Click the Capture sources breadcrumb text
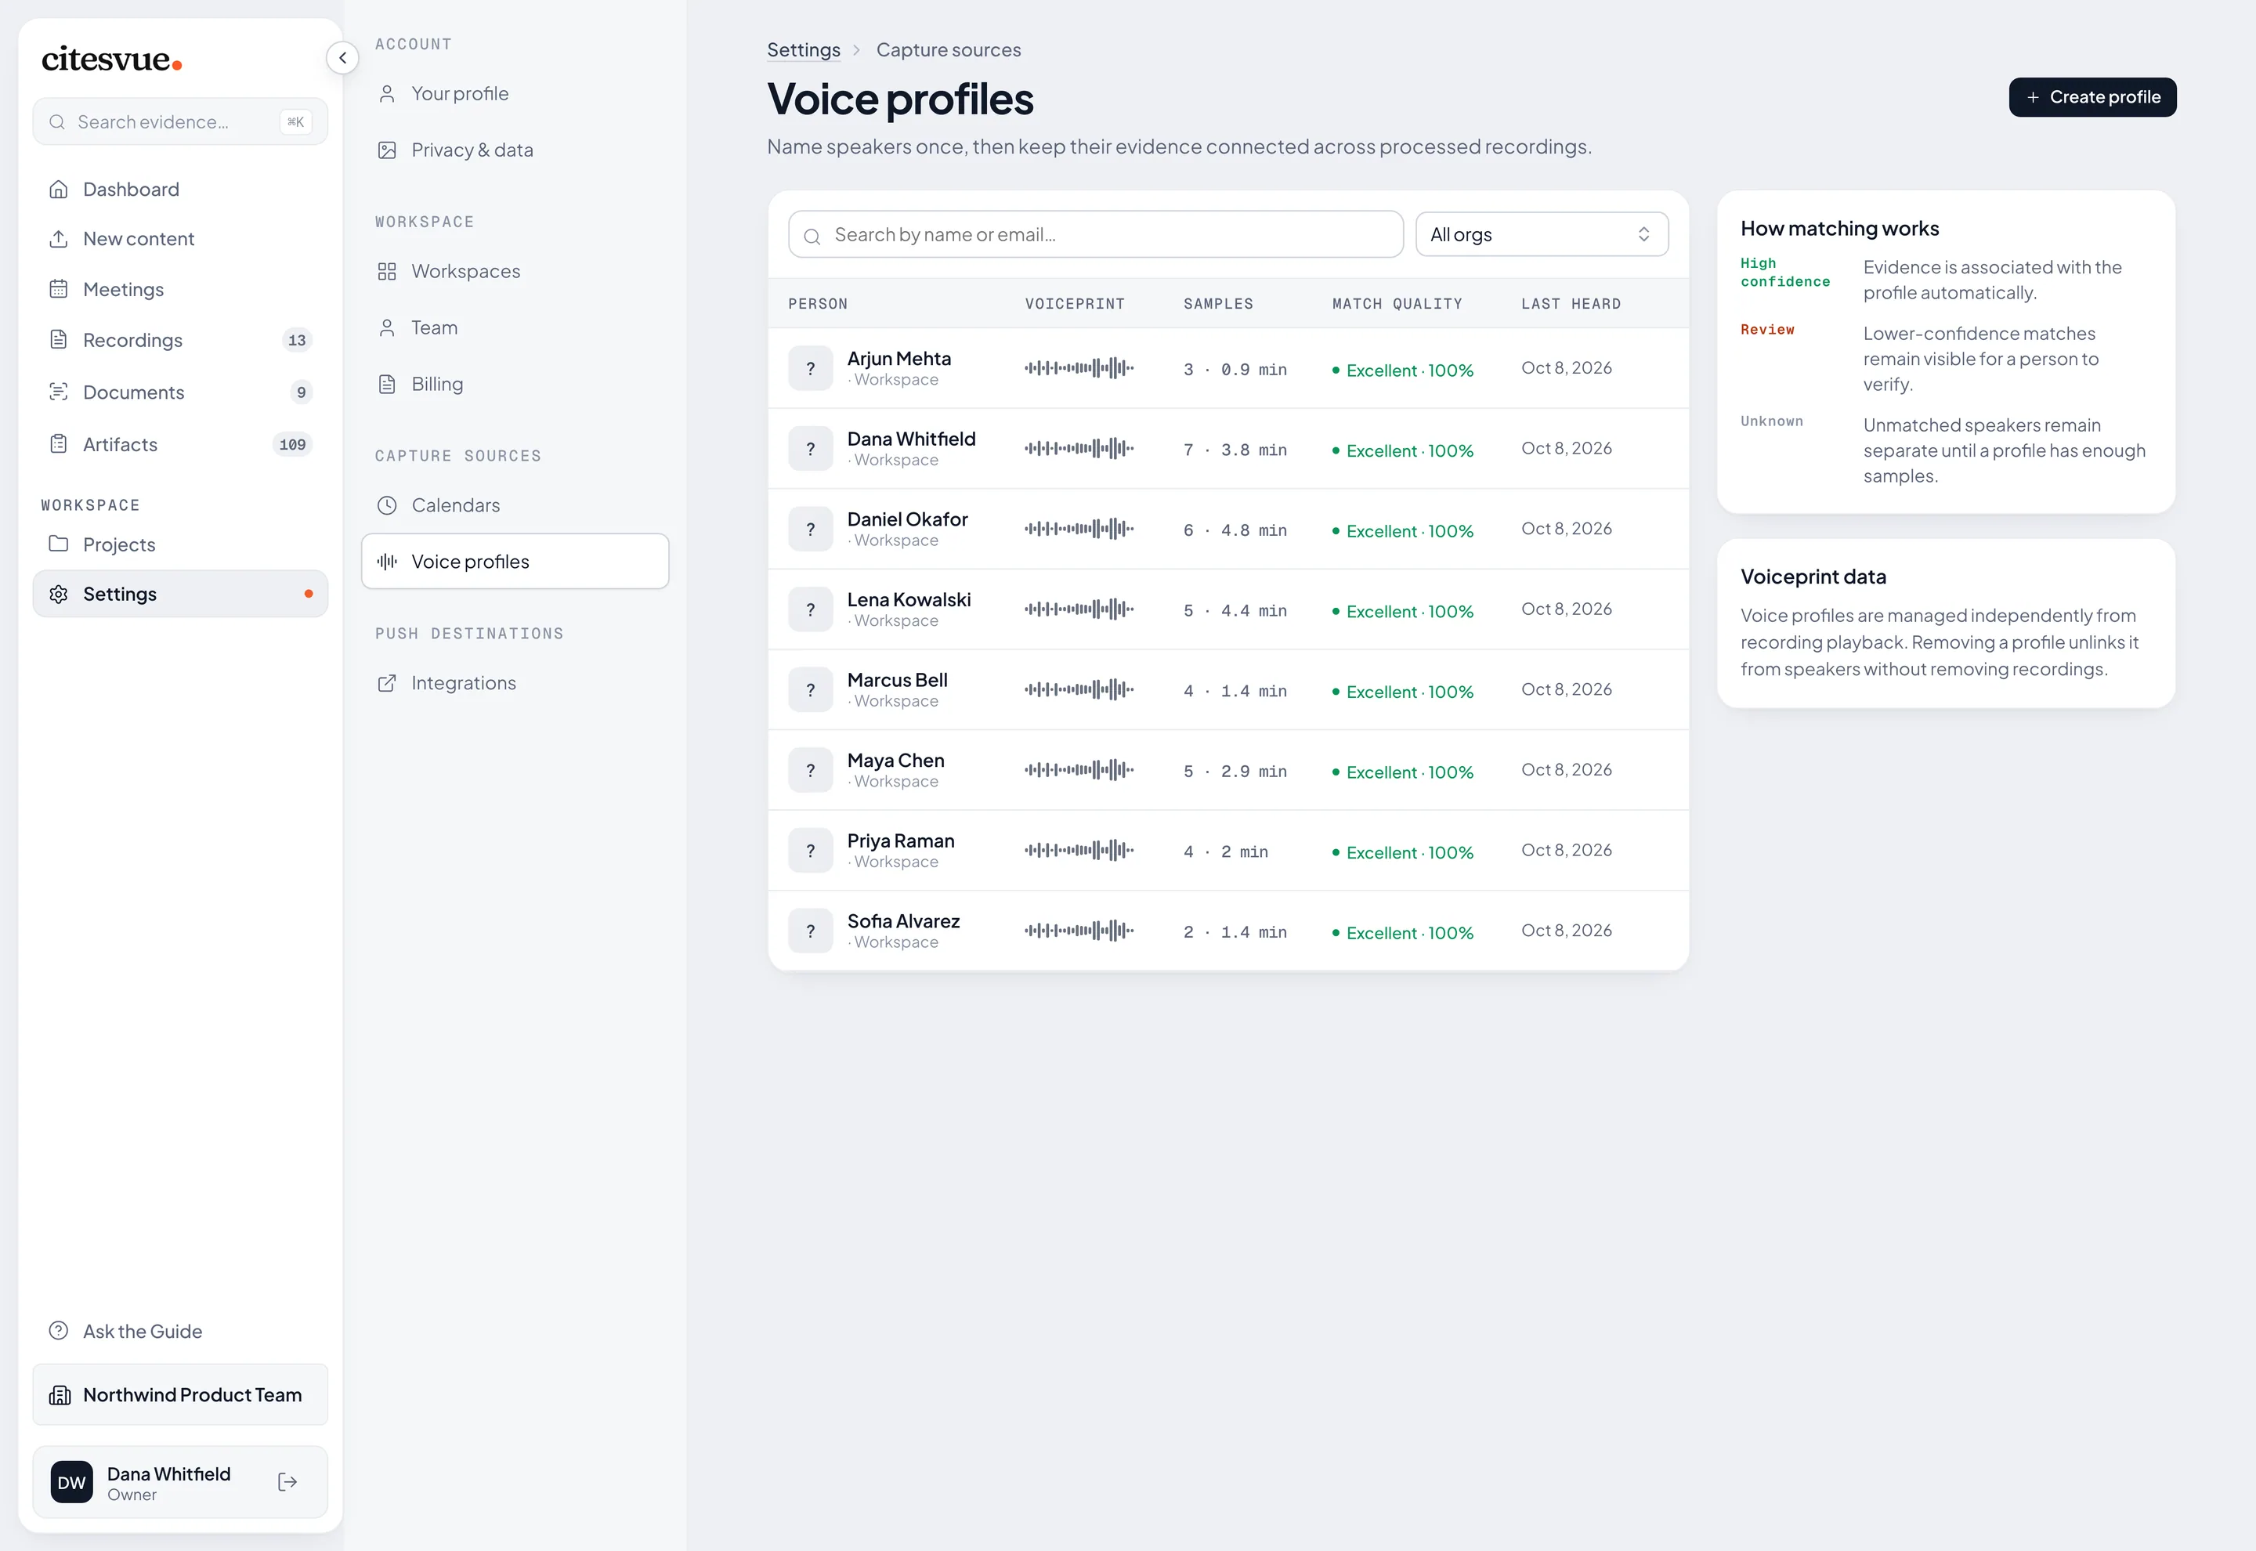This screenshot has height=1551, width=2256. 949,49
